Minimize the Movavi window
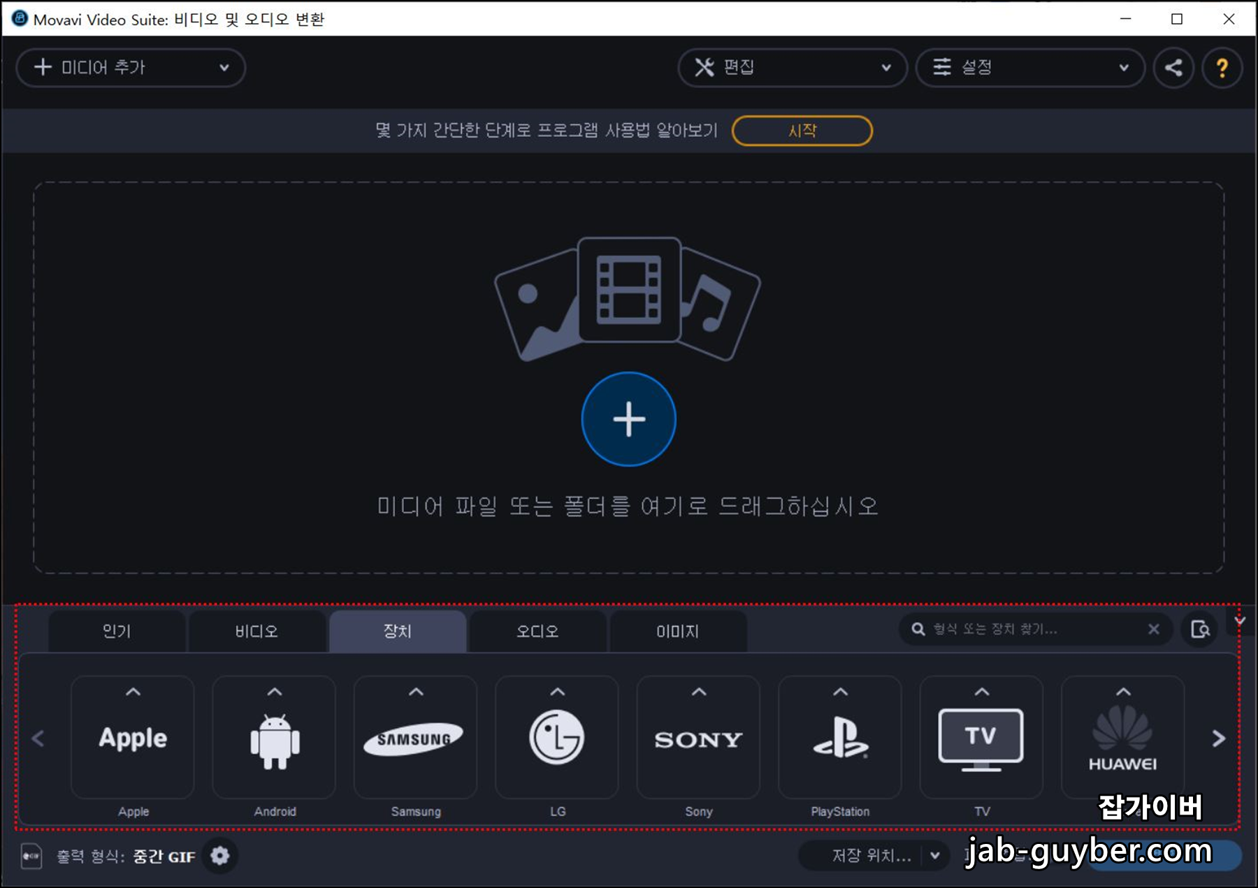Viewport: 1258px width, 888px height. 1125,19
